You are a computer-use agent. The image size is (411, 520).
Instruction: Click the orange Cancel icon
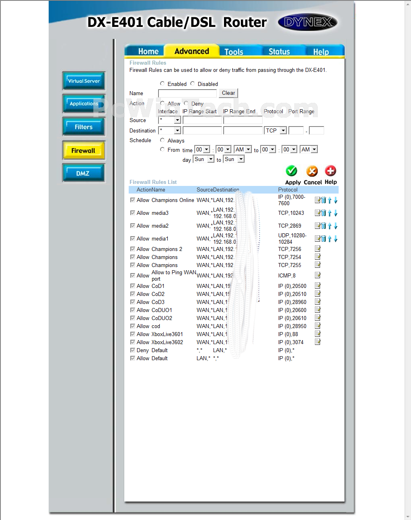pos(312,171)
